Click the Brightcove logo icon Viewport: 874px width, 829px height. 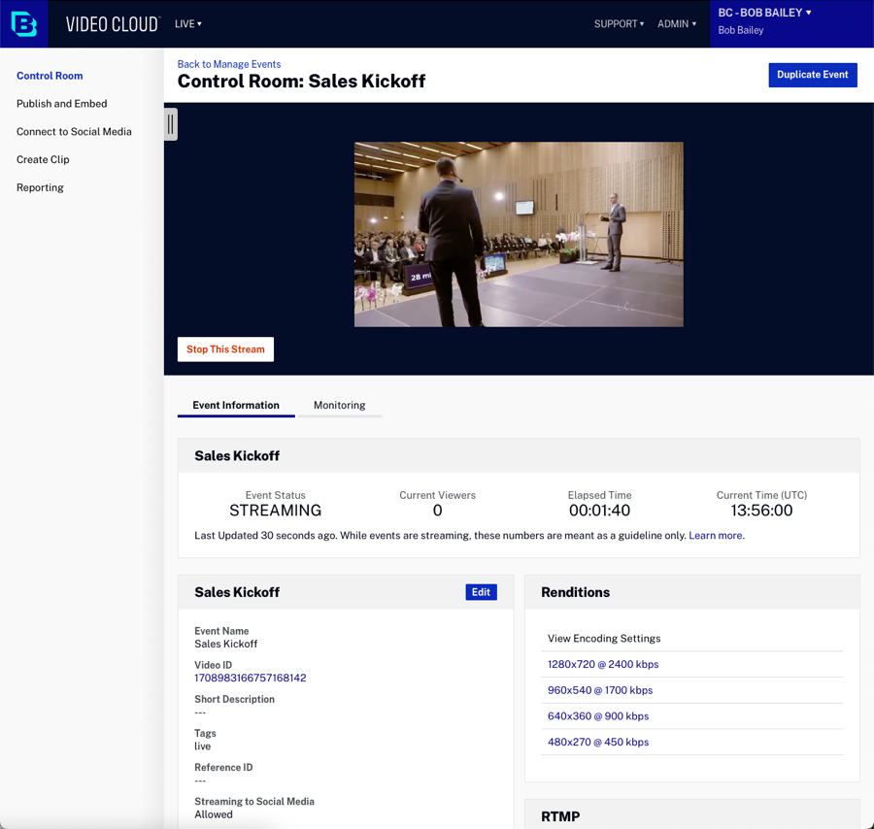click(24, 24)
